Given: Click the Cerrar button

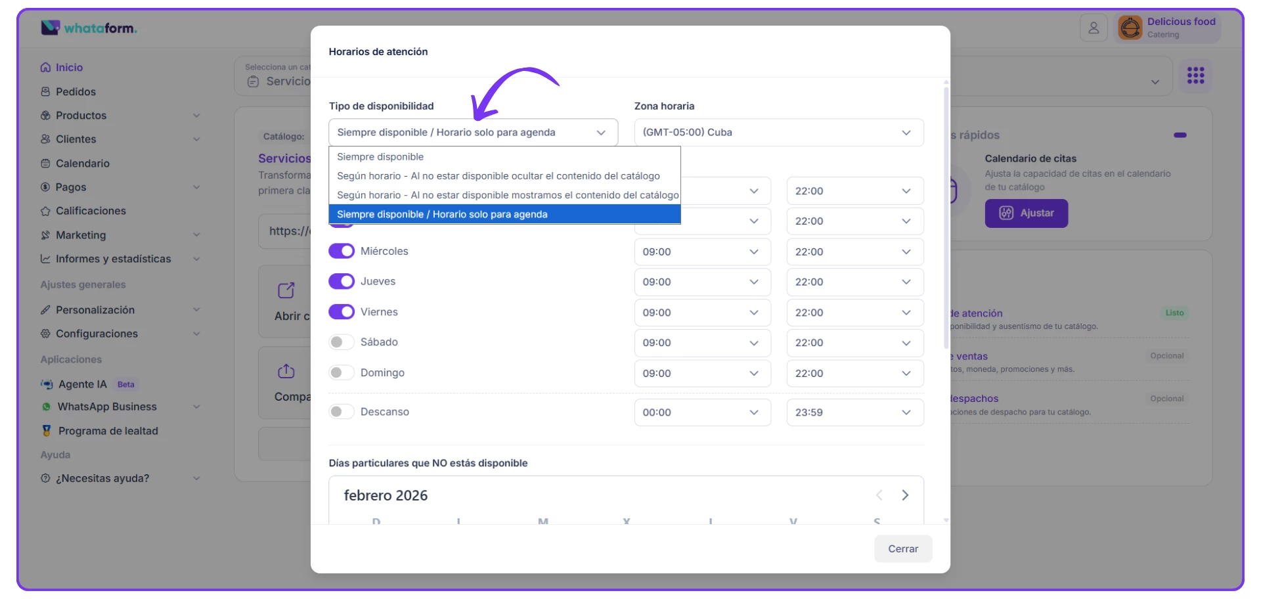Looking at the screenshot, I should [902, 549].
